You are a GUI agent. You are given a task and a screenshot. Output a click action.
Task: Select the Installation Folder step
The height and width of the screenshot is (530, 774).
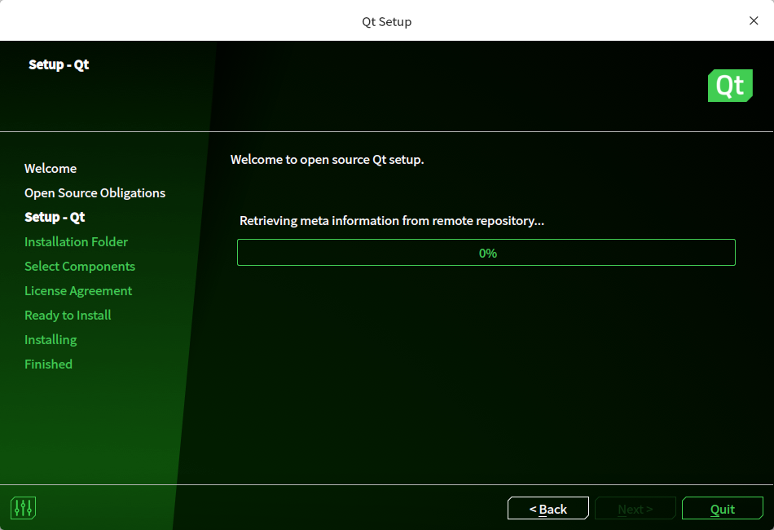click(x=76, y=241)
